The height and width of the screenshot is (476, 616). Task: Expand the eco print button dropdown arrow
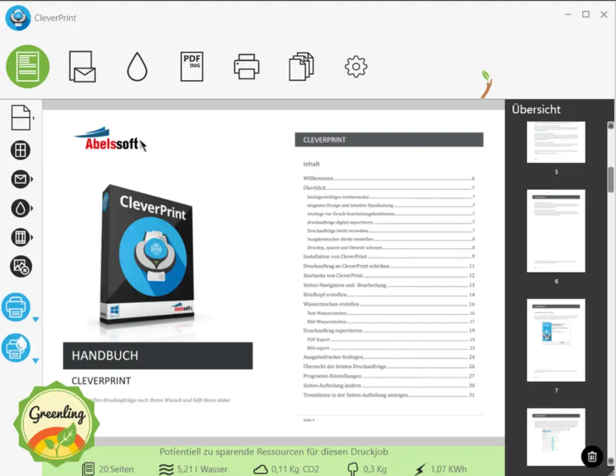pos(36,361)
